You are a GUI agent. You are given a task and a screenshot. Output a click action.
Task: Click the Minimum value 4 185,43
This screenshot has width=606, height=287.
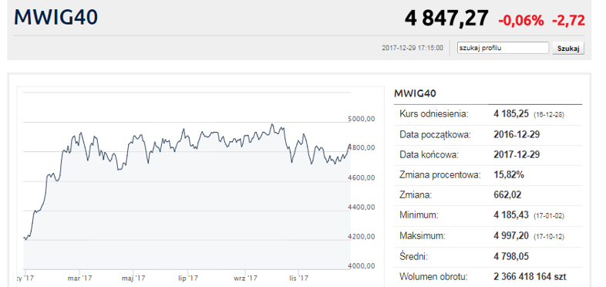tap(511, 215)
